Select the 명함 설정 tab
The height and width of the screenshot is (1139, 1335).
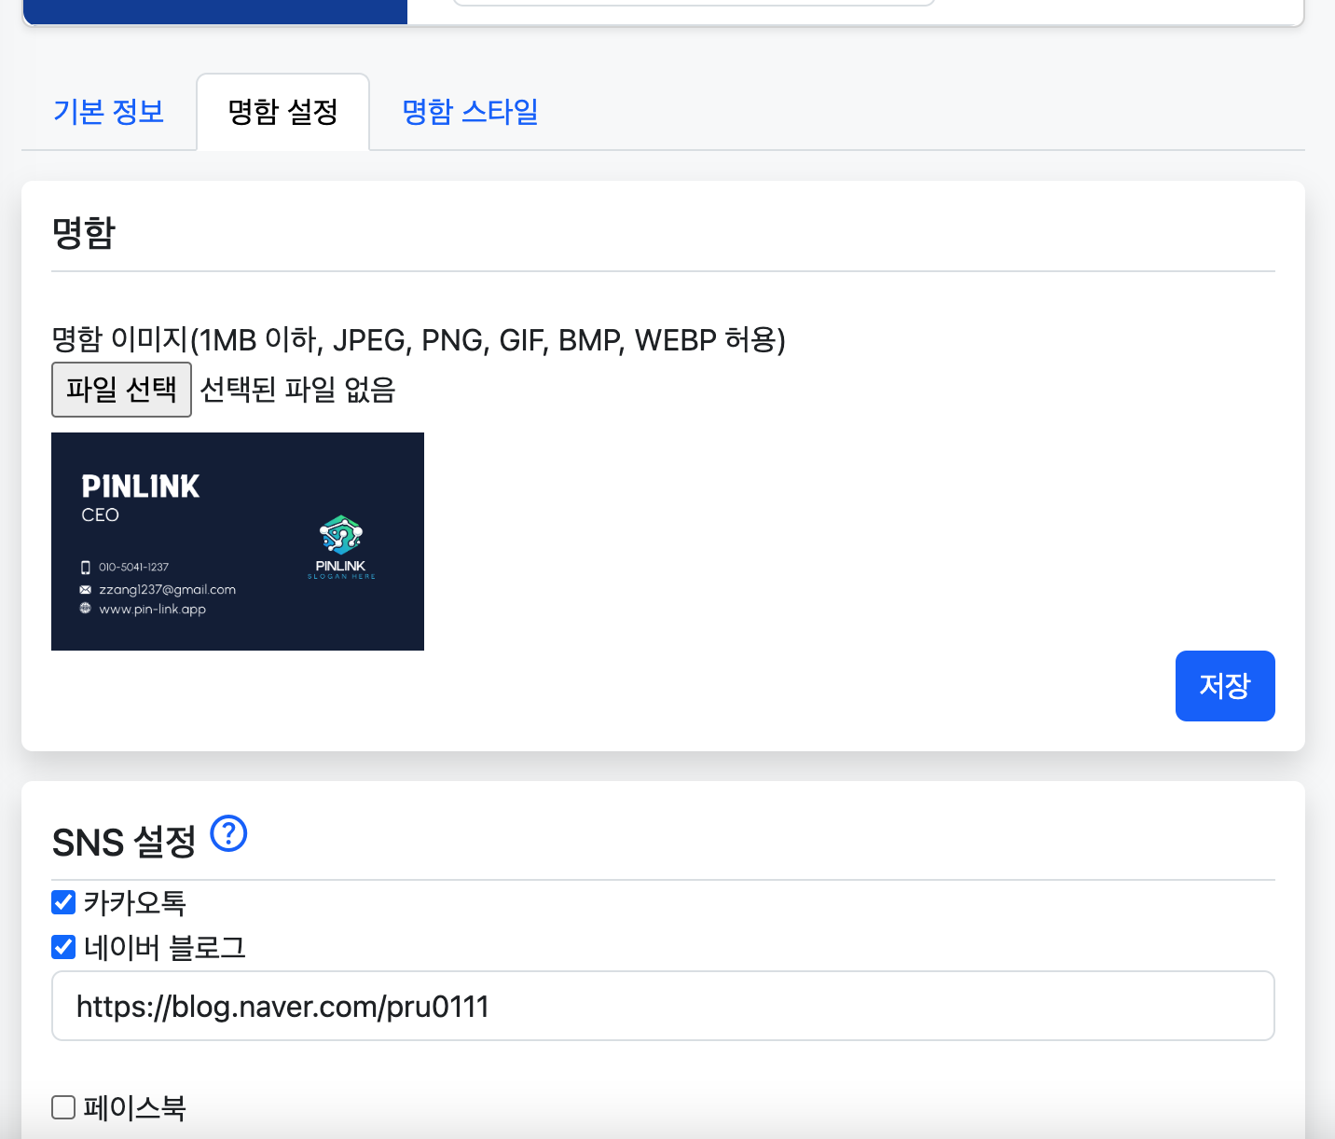point(282,112)
